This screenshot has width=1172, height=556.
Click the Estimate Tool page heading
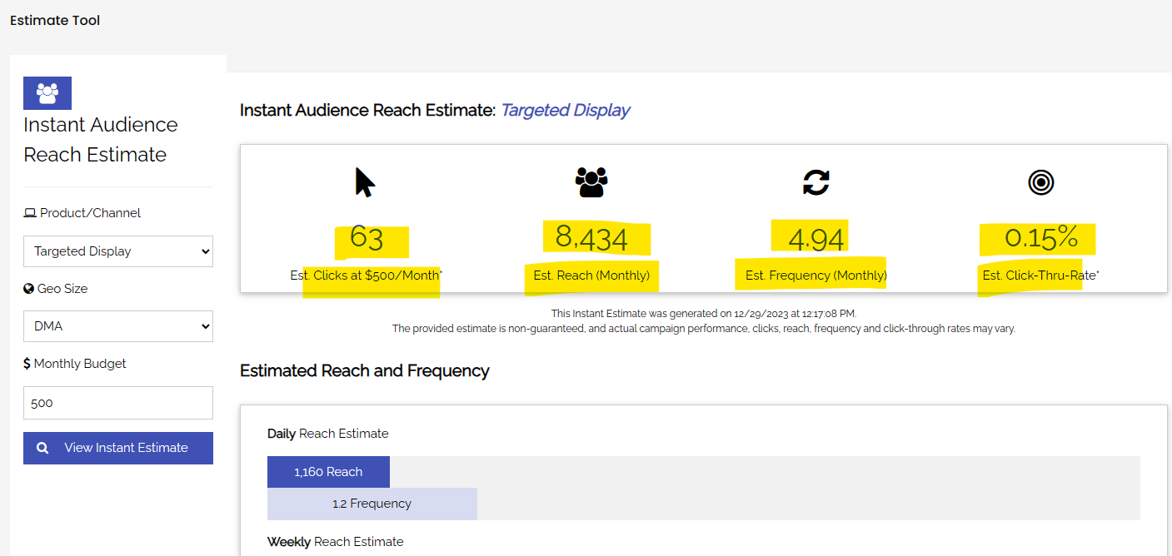tap(55, 20)
